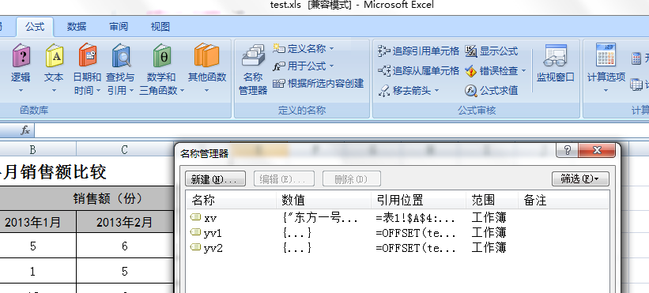Sort by the Scope (范围) column header

[492, 201]
